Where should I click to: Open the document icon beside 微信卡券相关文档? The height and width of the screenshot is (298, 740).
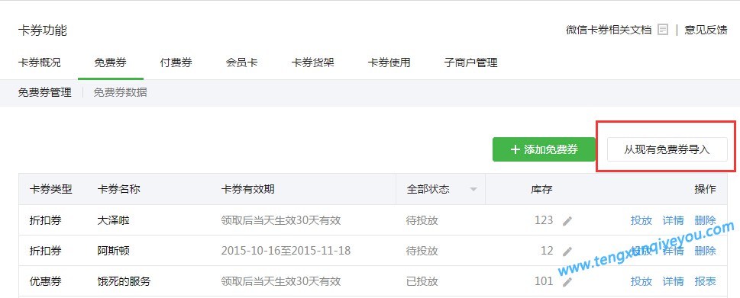(663, 30)
